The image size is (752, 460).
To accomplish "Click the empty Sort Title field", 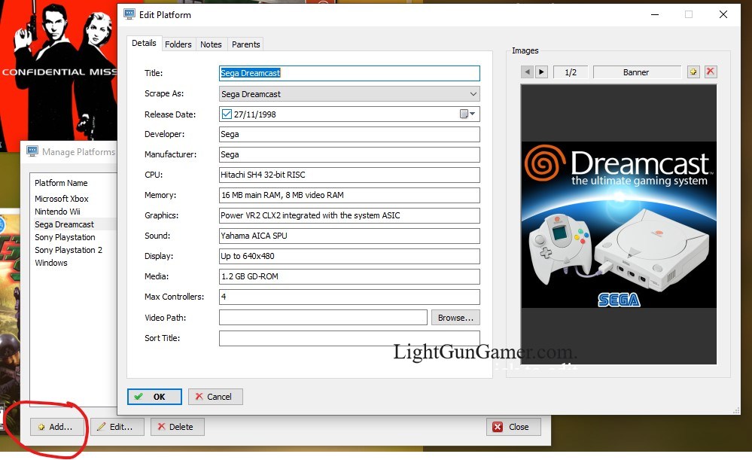I will (x=349, y=338).
